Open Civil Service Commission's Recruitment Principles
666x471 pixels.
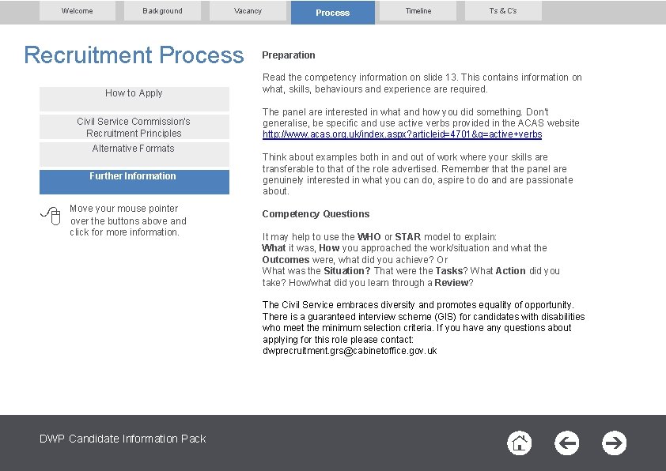click(x=133, y=126)
